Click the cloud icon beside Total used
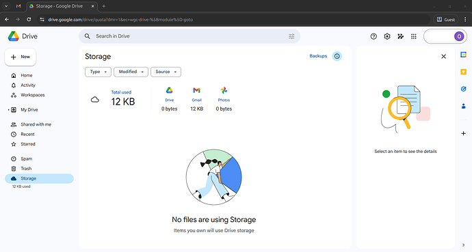 95,100
